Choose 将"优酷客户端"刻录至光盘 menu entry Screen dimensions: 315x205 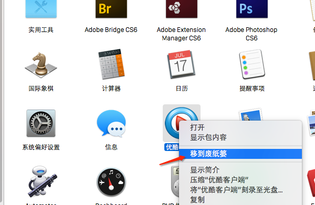240,190
